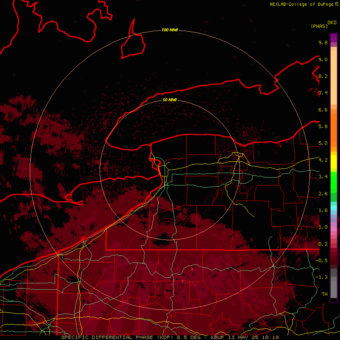
Task: Click the 6.6 legend value label
Action: point(323,110)
